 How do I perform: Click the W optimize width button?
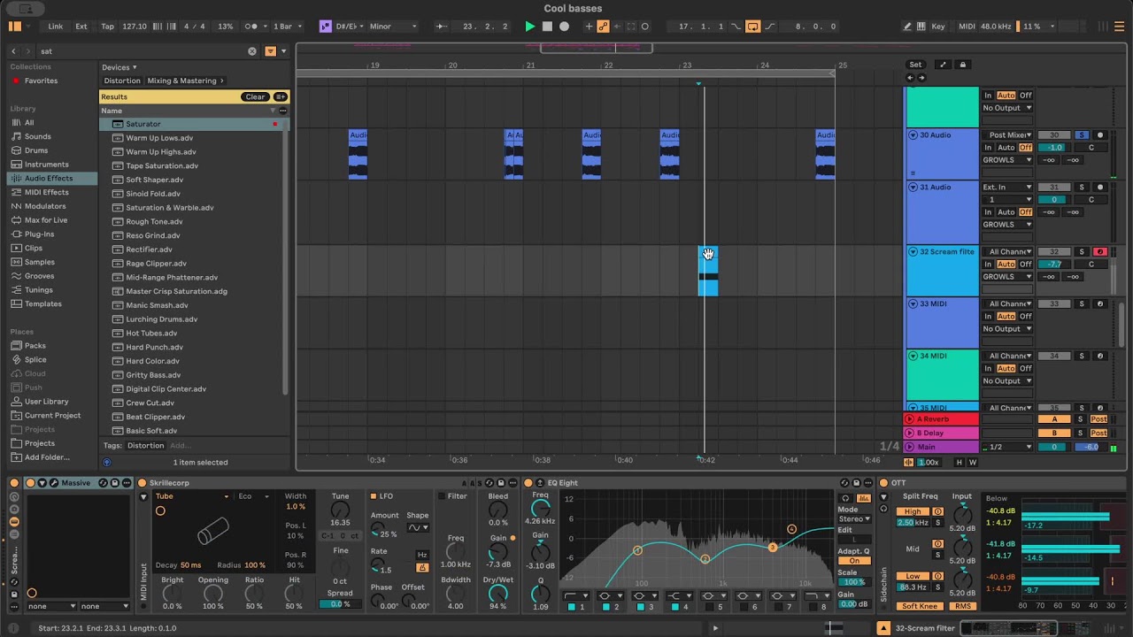coord(973,463)
